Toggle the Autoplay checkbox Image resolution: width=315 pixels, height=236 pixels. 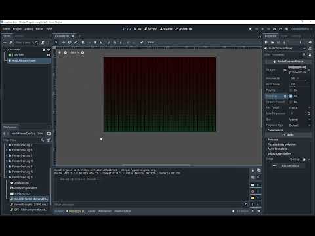pos(291,96)
